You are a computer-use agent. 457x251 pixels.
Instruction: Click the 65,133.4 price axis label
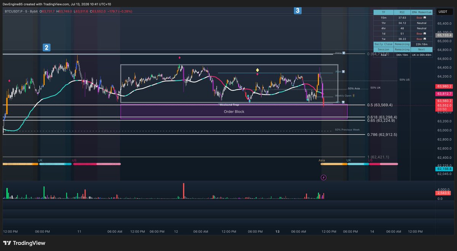click(x=444, y=35)
